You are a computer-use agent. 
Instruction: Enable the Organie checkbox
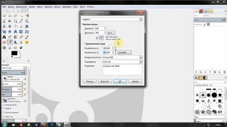[4, 108]
